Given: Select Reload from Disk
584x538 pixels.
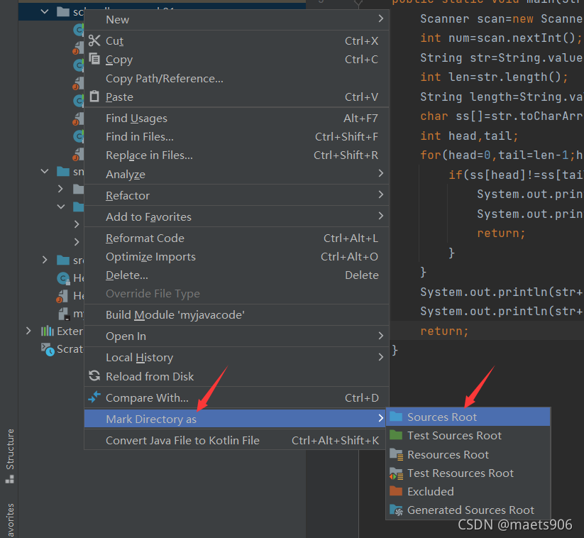Looking at the screenshot, I should point(236,376).
